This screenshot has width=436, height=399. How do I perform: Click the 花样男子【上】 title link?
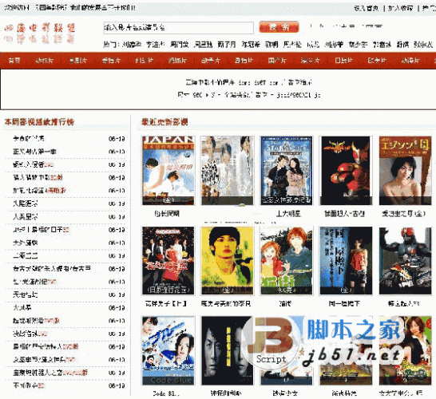[x=166, y=303]
